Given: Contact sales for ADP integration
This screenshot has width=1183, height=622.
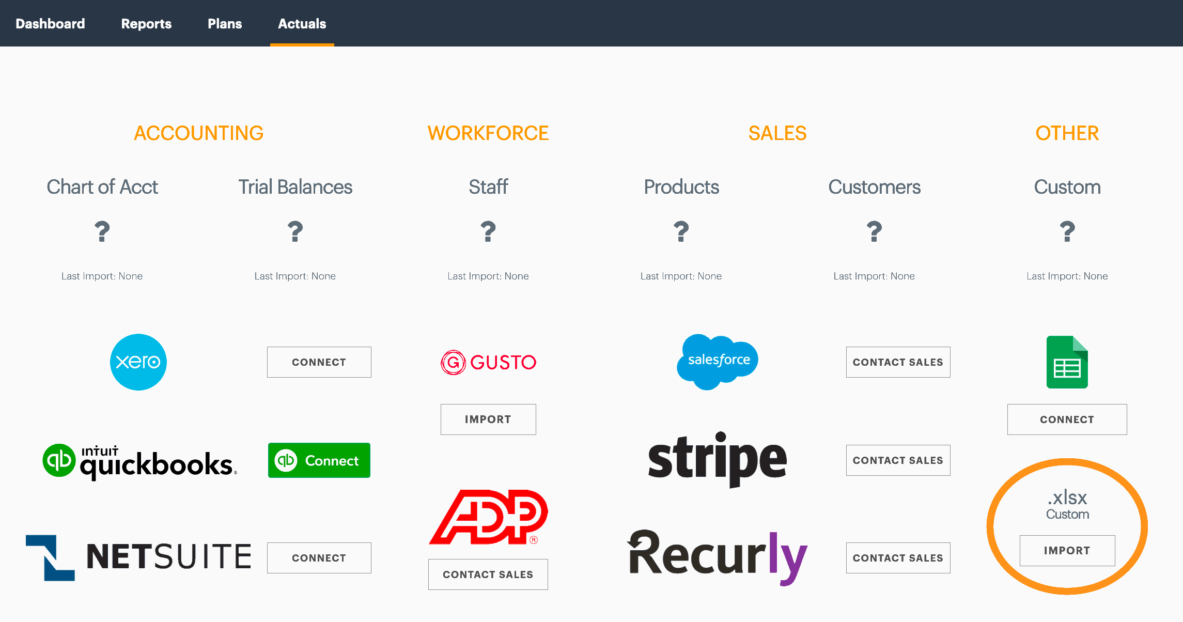Looking at the screenshot, I should [488, 574].
